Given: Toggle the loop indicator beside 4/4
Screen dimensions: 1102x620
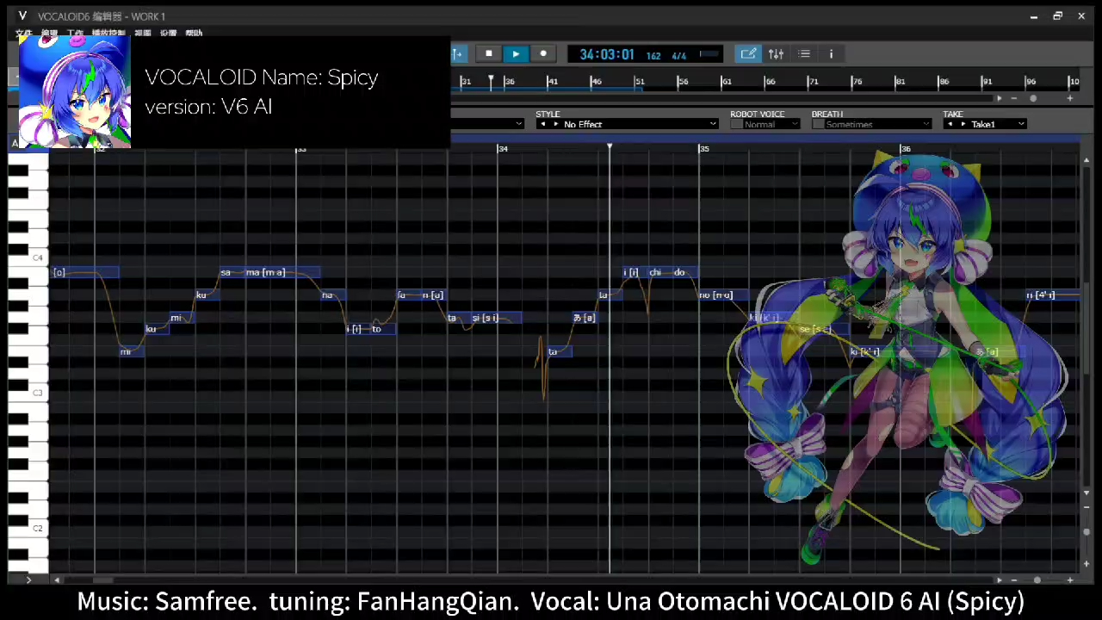Looking at the screenshot, I should (709, 54).
